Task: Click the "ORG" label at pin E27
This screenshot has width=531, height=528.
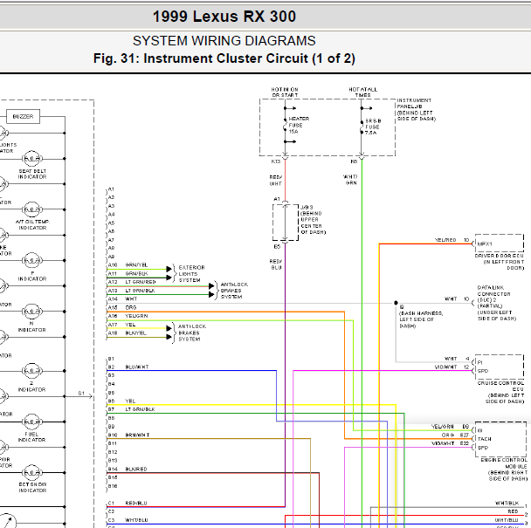Action: [x=448, y=435]
